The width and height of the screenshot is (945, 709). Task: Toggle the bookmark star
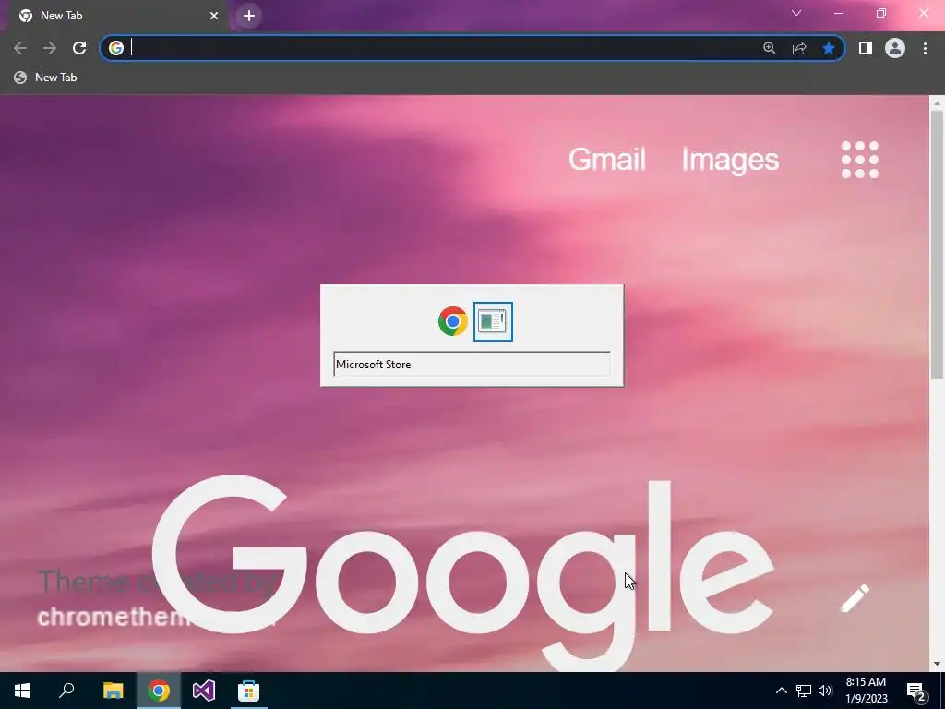tap(829, 48)
